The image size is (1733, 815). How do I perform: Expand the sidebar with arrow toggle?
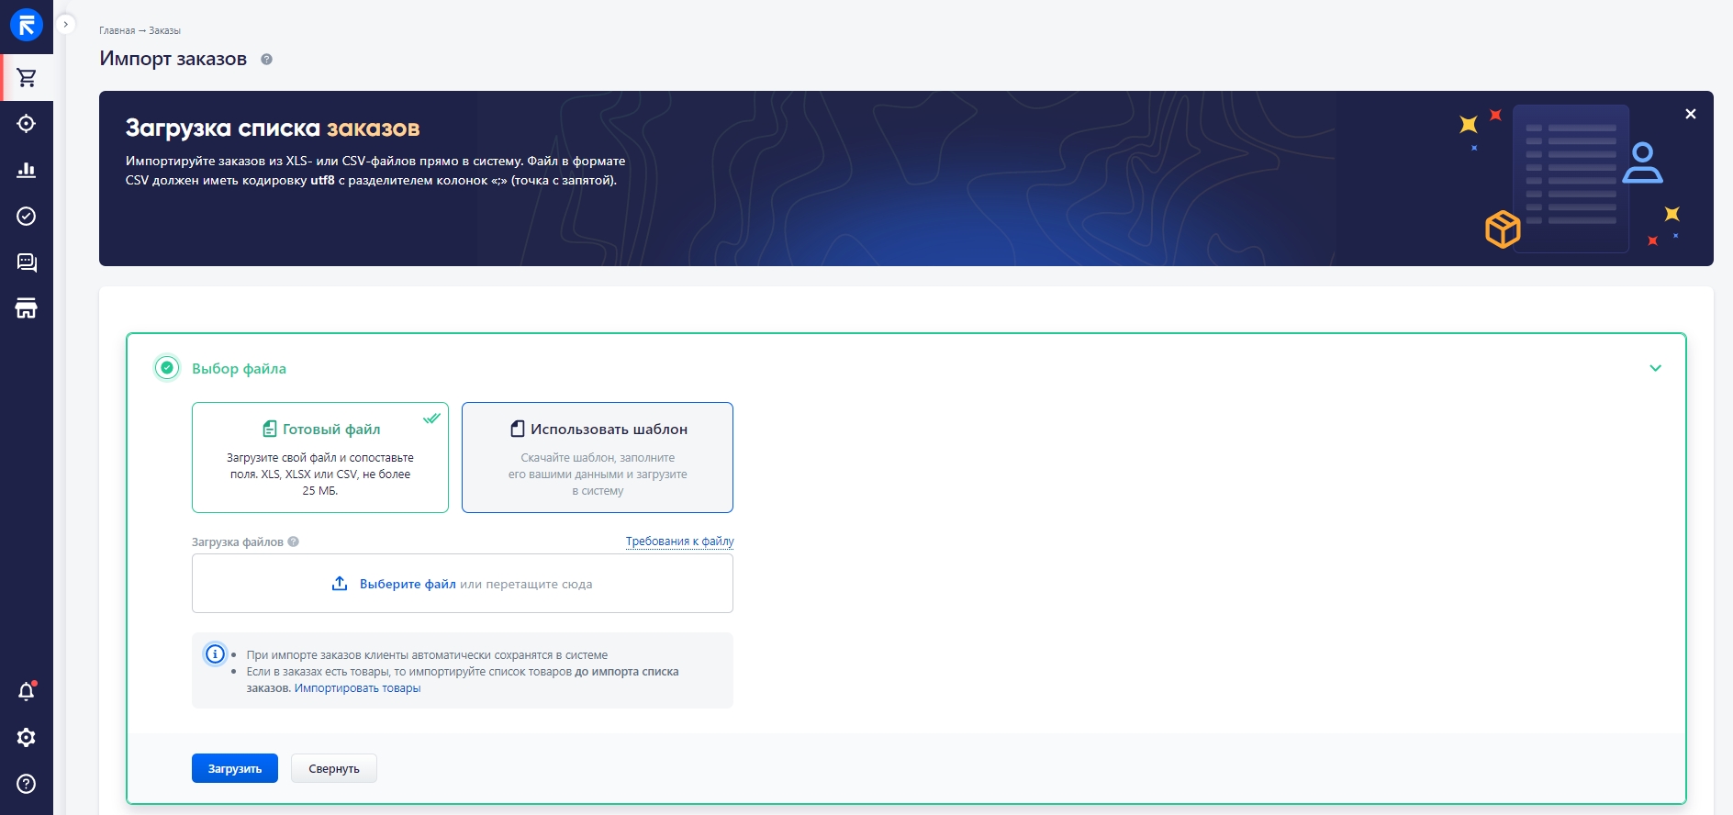(x=65, y=25)
